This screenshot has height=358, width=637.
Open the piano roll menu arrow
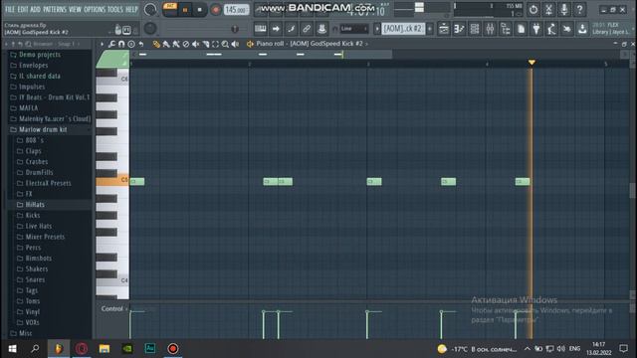point(102,44)
